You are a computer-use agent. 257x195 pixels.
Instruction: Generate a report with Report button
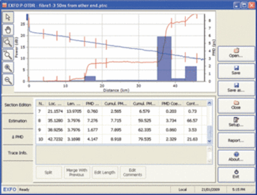pyautogui.click(x=236, y=140)
